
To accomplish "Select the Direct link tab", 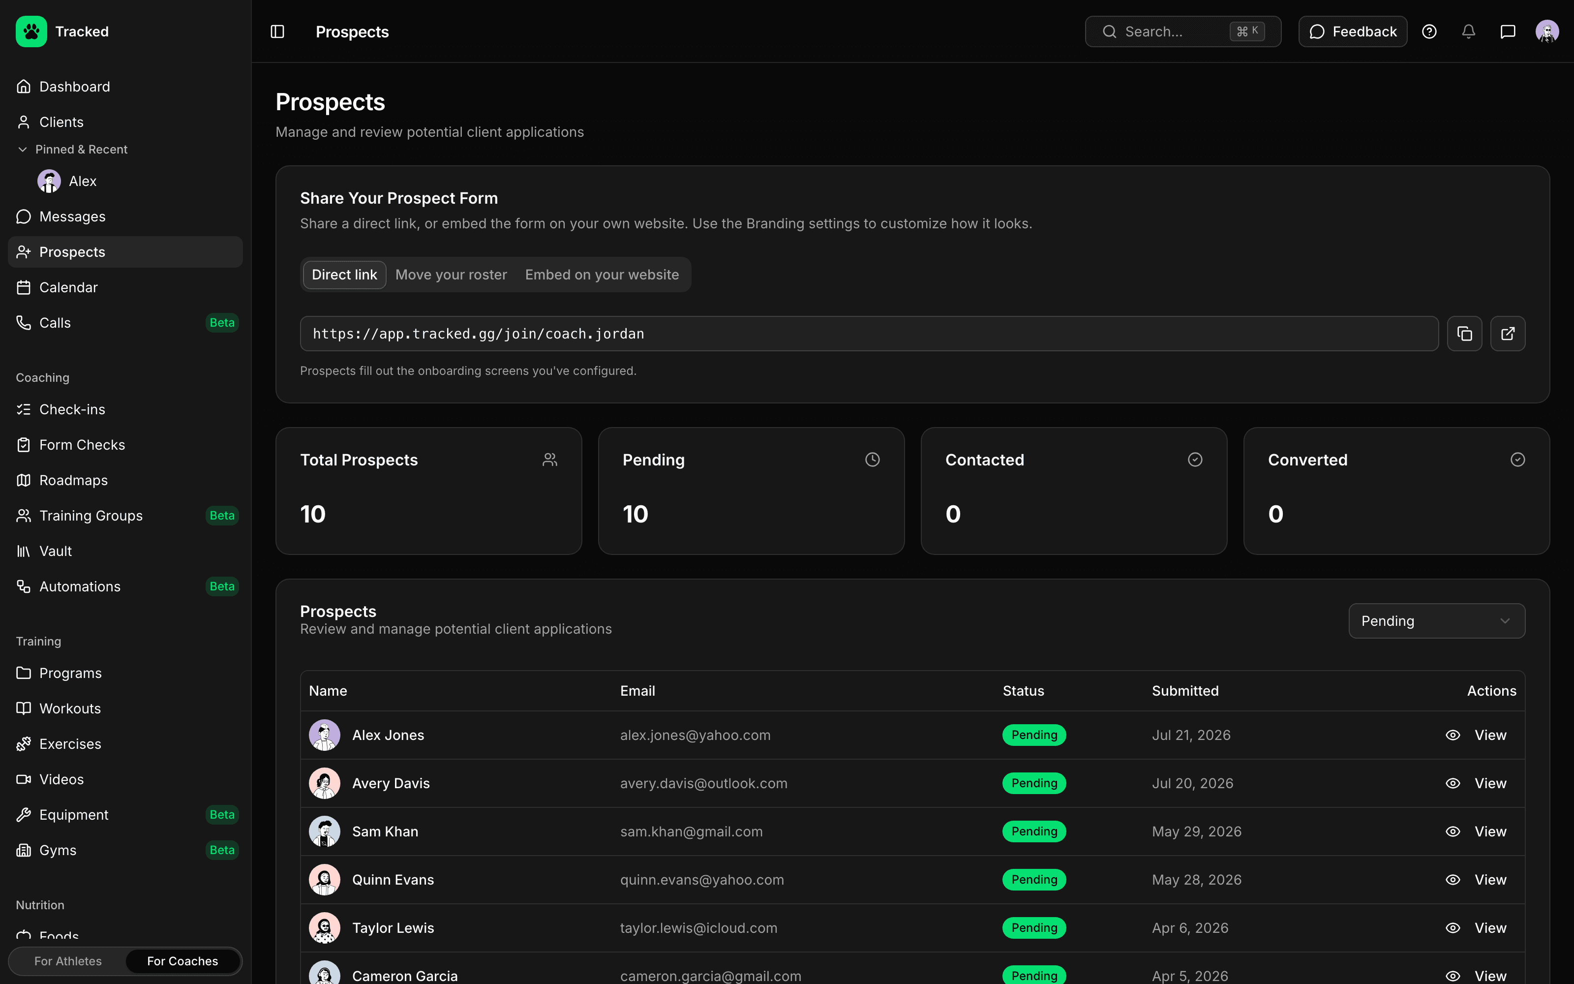I will click(345, 275).
